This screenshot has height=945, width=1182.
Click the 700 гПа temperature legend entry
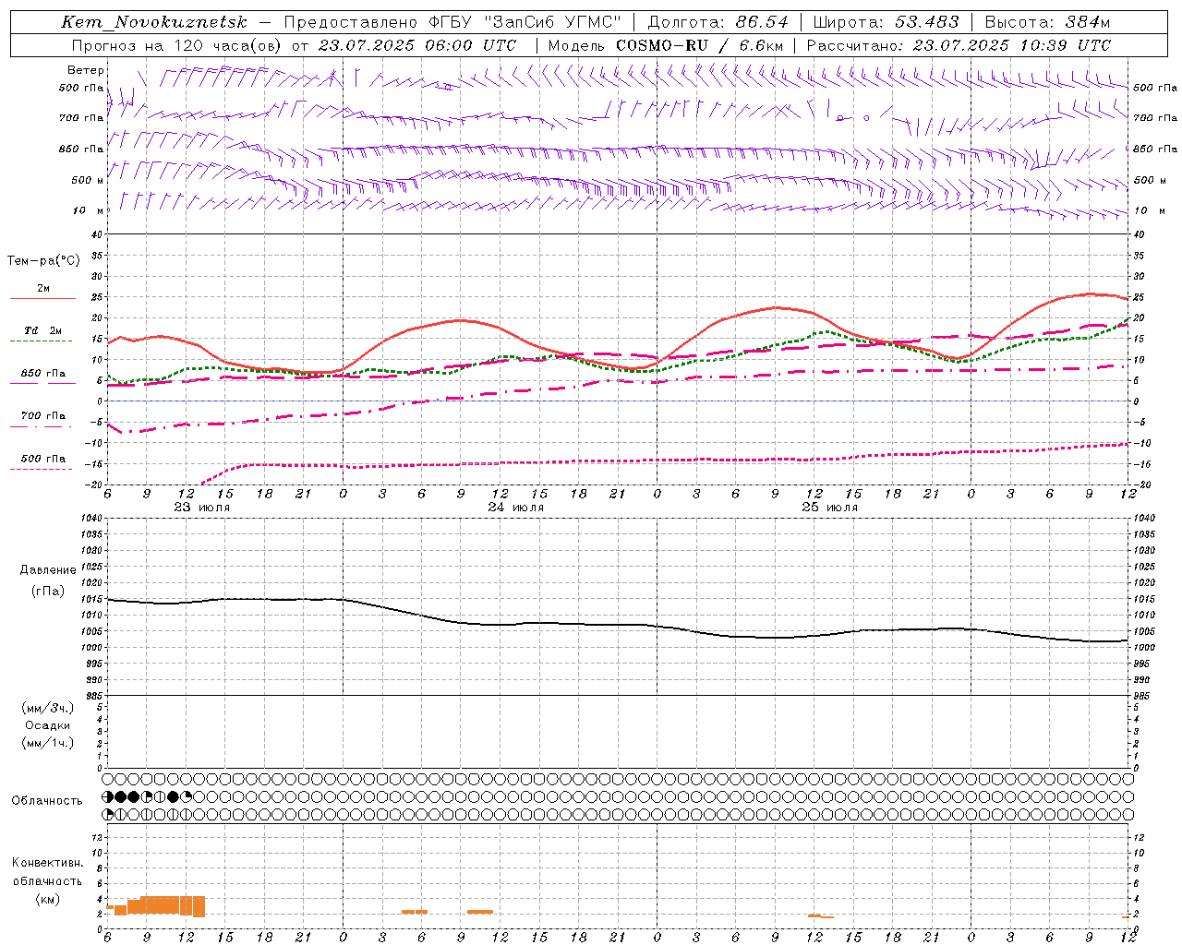click(43, 416)
